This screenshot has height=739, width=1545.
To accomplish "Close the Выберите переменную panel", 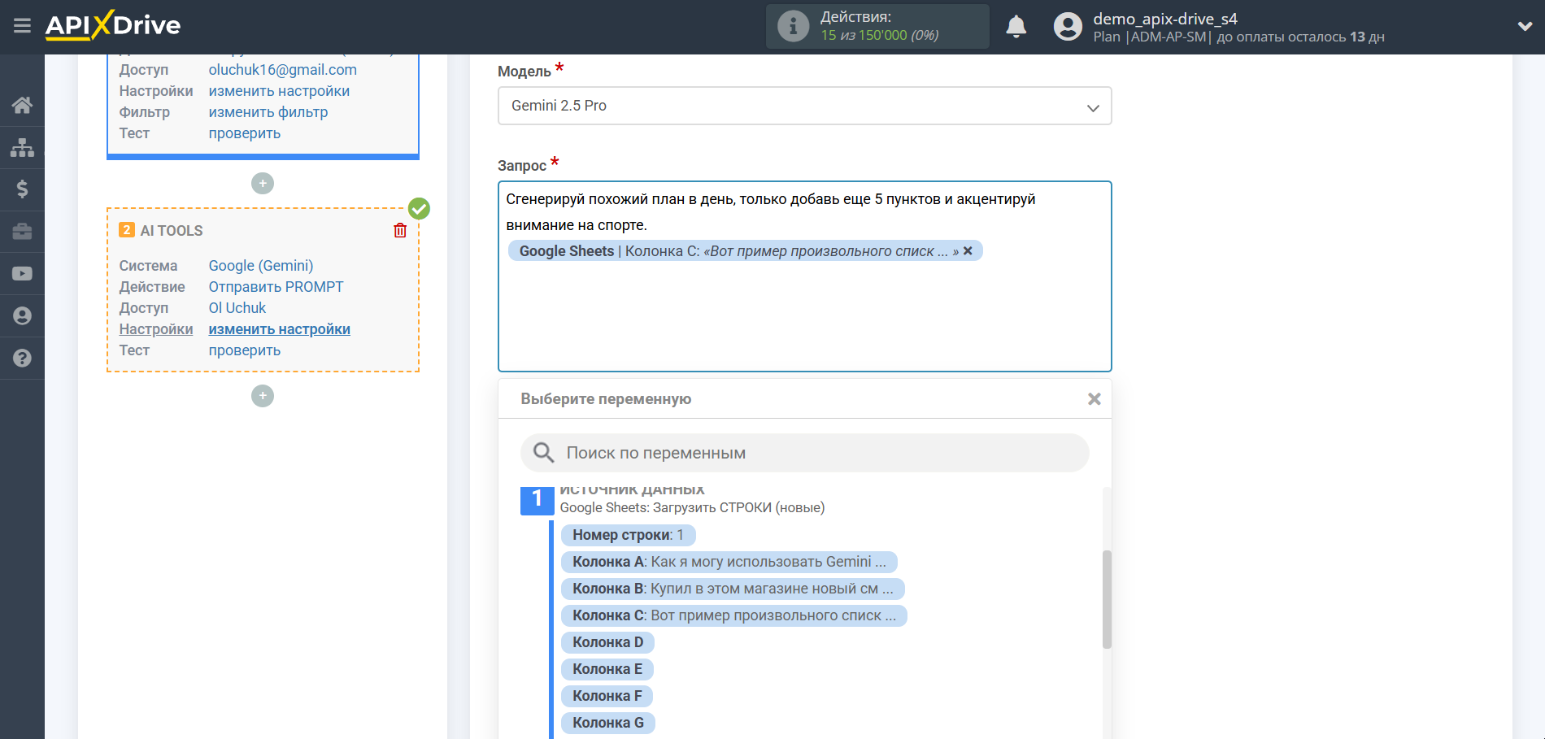I will 1094,399.
